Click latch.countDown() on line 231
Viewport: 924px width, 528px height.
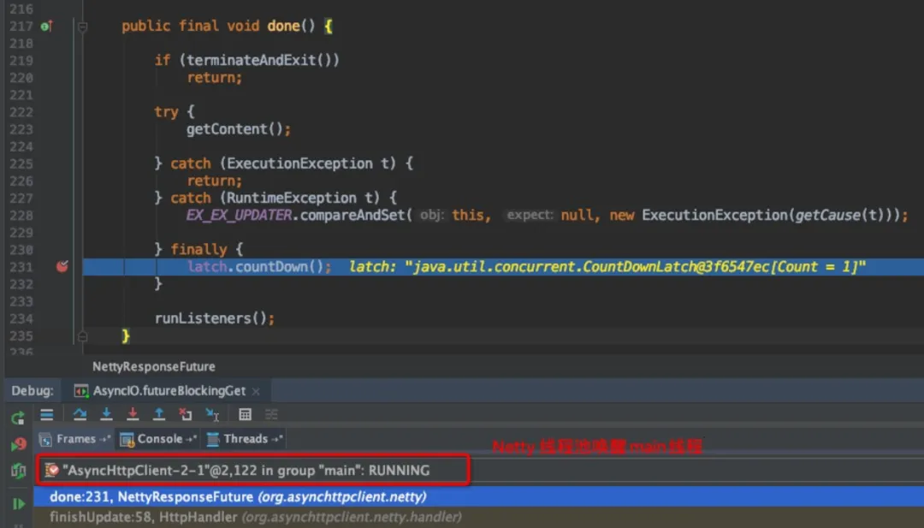[x=256, y=267]
